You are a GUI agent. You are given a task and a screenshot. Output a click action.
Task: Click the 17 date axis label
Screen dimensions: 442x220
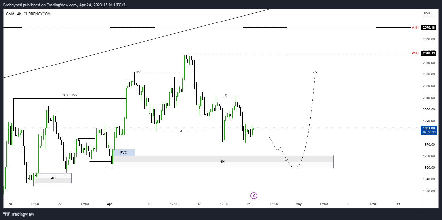click(199, 204)
